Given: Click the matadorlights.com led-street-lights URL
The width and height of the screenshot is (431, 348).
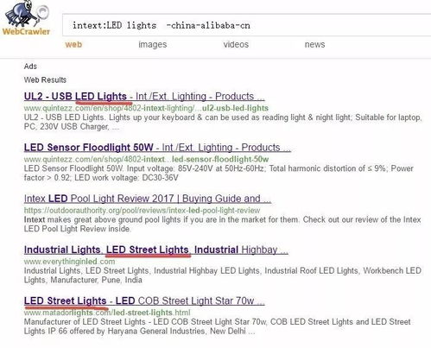Looking at the screenshot, I should [x=107, y=313].
